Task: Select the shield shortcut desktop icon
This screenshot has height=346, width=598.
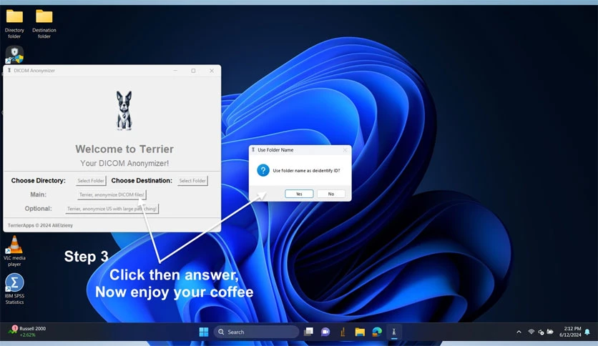Action: click(x=14, y=54)
